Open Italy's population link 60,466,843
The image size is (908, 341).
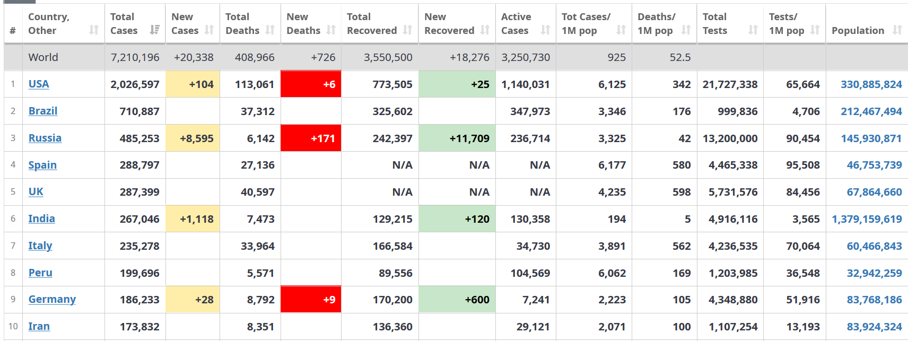875,246
